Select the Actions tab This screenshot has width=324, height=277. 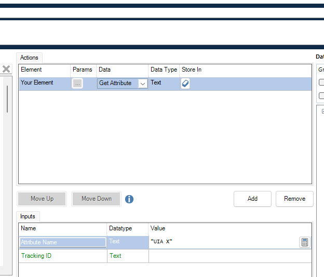tap(29, 58)
